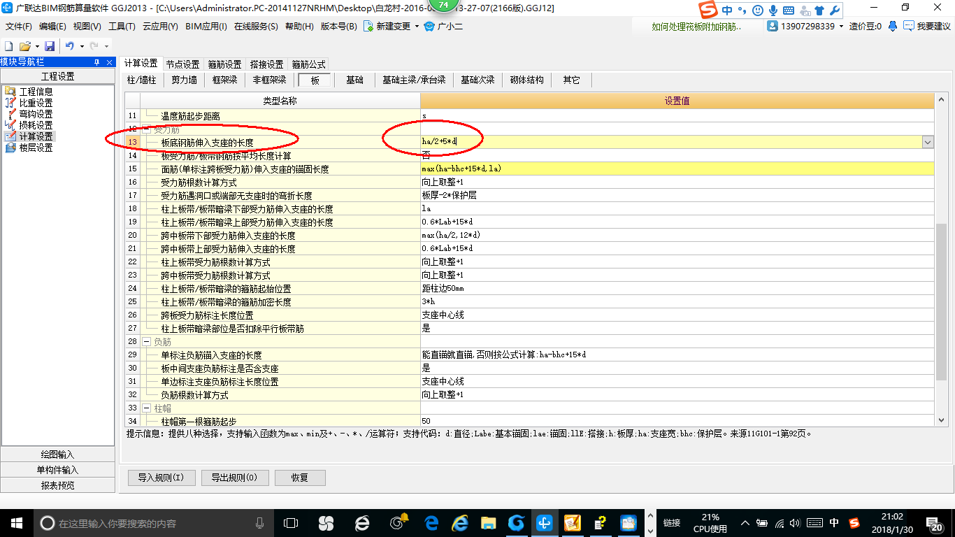
Task: Click the Open folder toolbar icon
Action: coord(24,46)
